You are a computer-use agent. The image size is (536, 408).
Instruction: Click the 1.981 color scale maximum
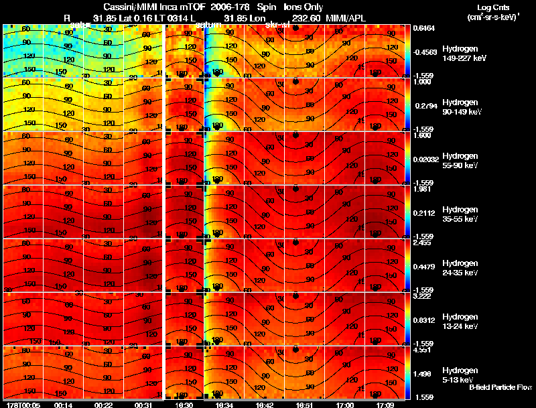pos(423,190)
